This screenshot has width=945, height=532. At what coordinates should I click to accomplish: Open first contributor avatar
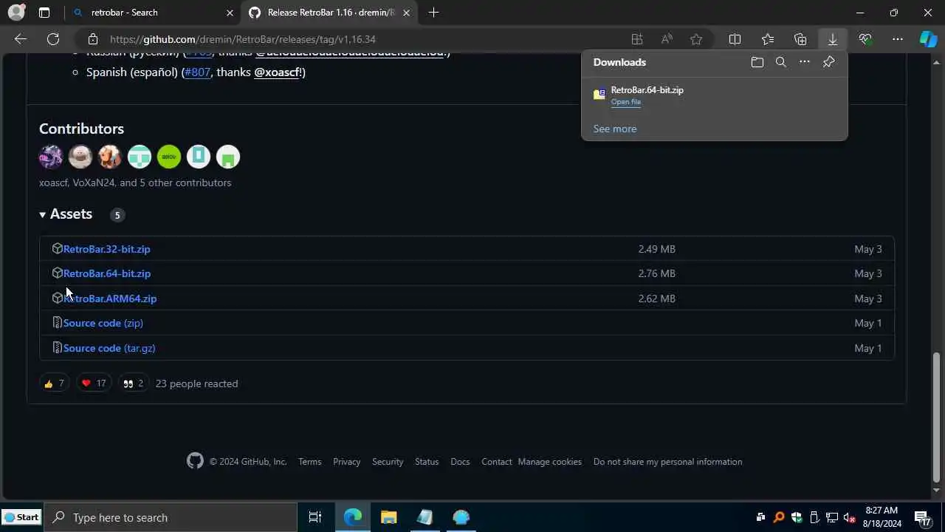[51, 157]
